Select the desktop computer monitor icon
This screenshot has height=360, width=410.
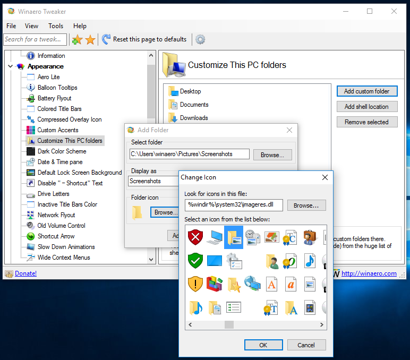click(x=215, y=237)
